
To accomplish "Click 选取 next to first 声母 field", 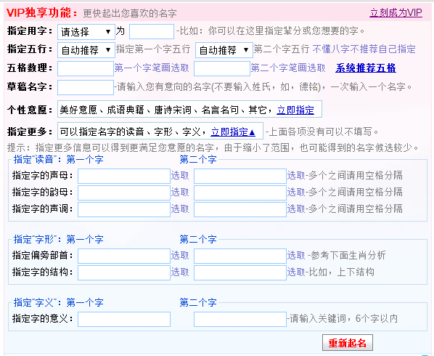I will pos(180,175).
